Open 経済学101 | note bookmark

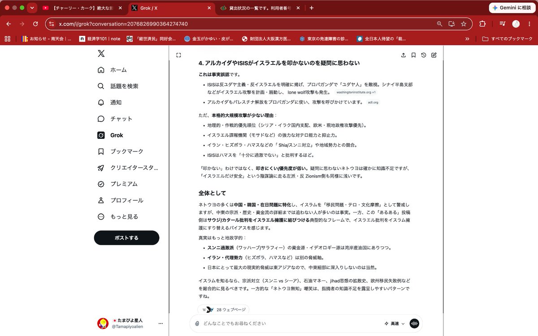pyautogui.click(x=100, y=39)
